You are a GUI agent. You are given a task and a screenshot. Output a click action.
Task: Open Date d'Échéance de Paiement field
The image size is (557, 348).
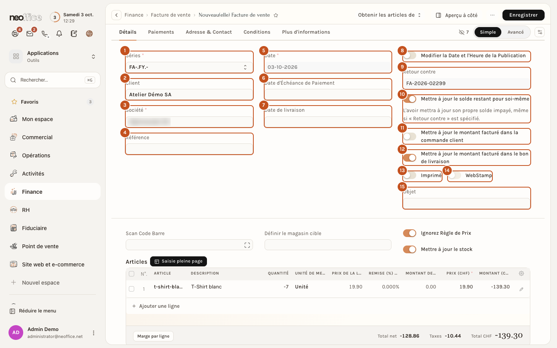[328, 94]
